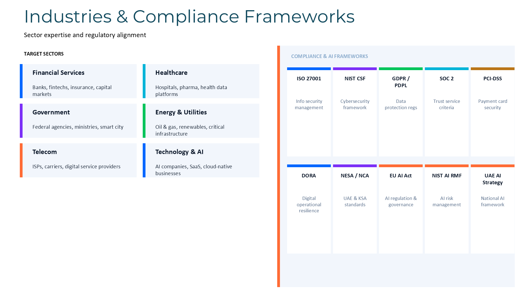The image size is (528, 297).
Task: Select the 'PCI-DSS' framework title
Action: click(493, 79)
